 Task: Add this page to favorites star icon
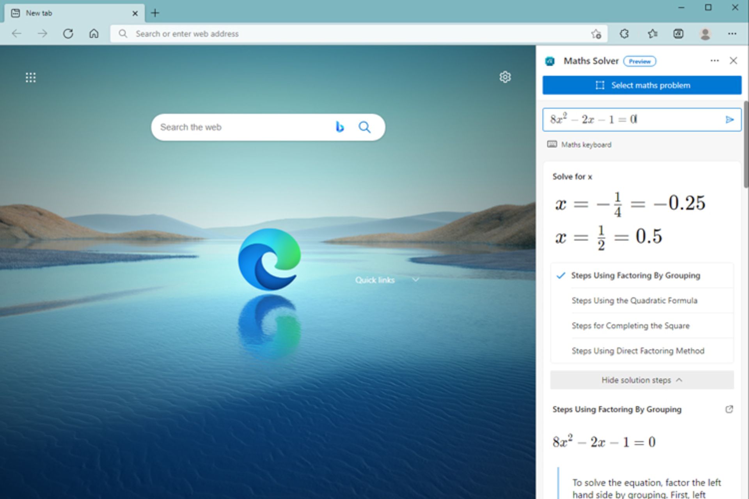point(596,34)
